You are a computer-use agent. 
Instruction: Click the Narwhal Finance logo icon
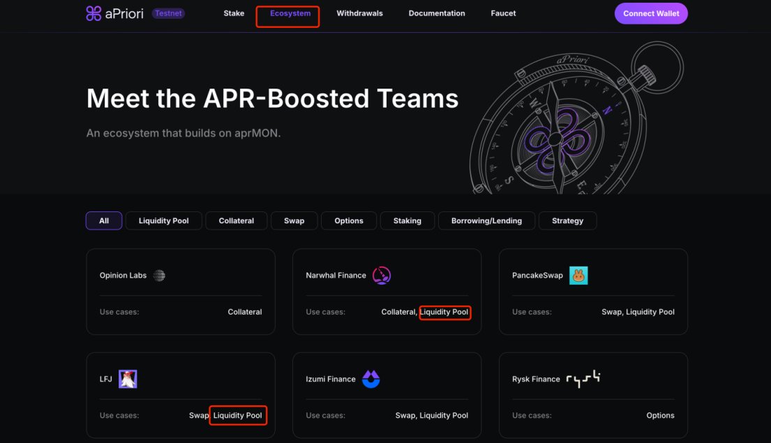(x=382, y=276)
